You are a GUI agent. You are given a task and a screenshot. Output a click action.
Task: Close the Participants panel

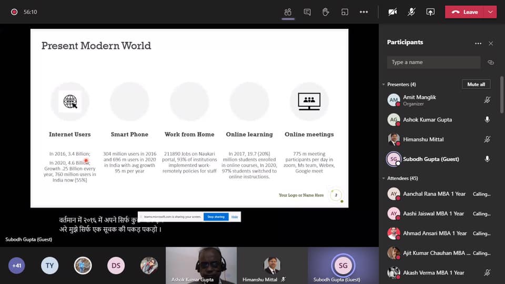tap(491, 44)
